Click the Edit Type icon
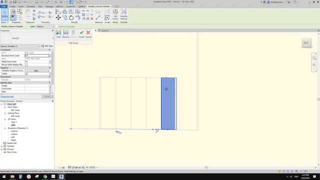 pyautogui.click(x=42, y=46)
